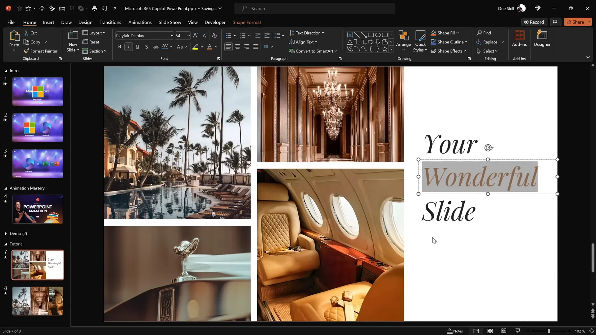The width and height of the screenshot is (596, 335).
Task: Click the Decrease Indent icon
Action: coord(258,36)
